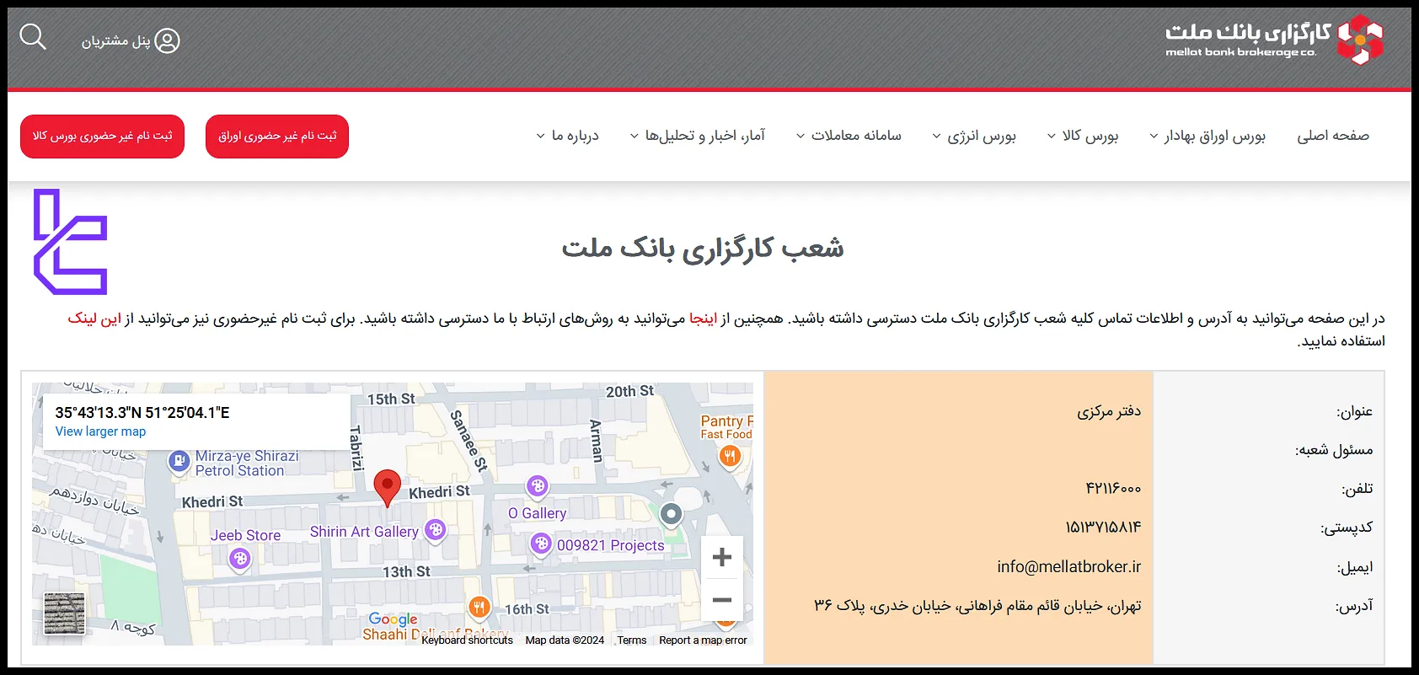
Task: Open Keyboard shortcuts on map
Action: 467,640
